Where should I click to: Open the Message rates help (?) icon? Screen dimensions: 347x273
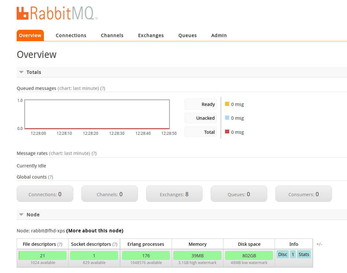click(93, 153)
